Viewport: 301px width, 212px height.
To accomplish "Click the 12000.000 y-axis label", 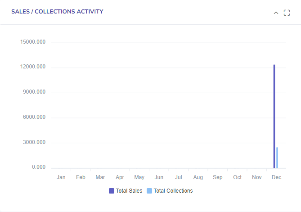I will (x=33, y=67).
